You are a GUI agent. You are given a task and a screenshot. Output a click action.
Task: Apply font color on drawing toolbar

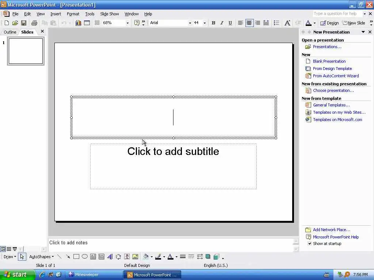(x=171, y=257)
